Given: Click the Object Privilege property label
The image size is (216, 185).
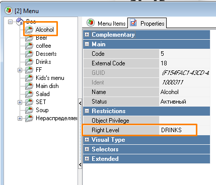Looking at the screenshot, I should (x=110, y=121).
